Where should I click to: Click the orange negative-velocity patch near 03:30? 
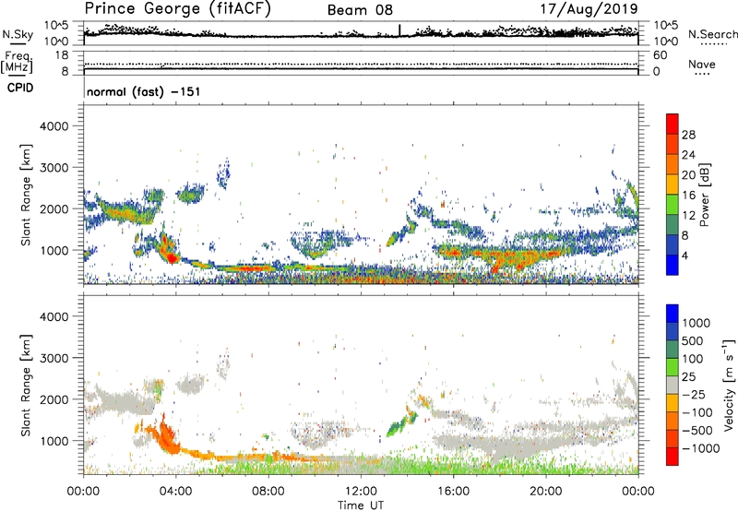166,434
